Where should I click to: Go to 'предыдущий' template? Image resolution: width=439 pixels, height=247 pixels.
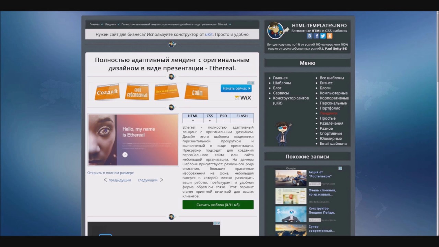point(120,180)
